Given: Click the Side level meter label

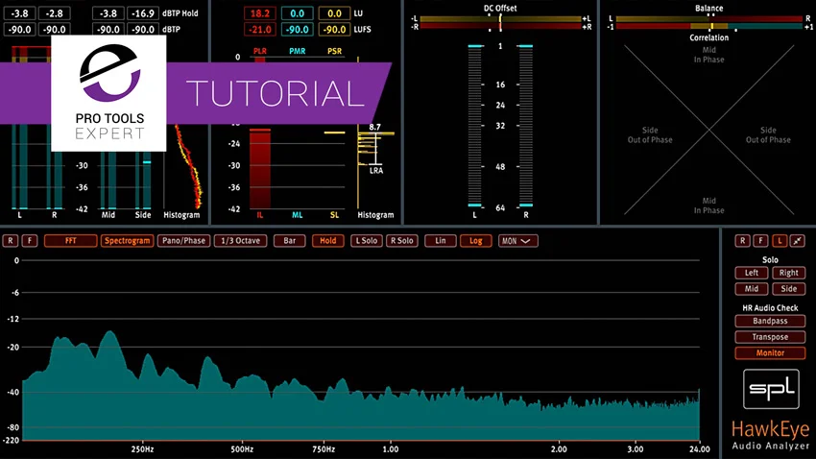Looking at the screenshot, I should pyautogui.click(x=143, y=215).
